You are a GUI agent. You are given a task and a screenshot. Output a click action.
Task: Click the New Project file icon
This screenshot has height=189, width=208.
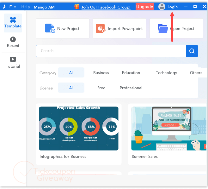[50, 28]
